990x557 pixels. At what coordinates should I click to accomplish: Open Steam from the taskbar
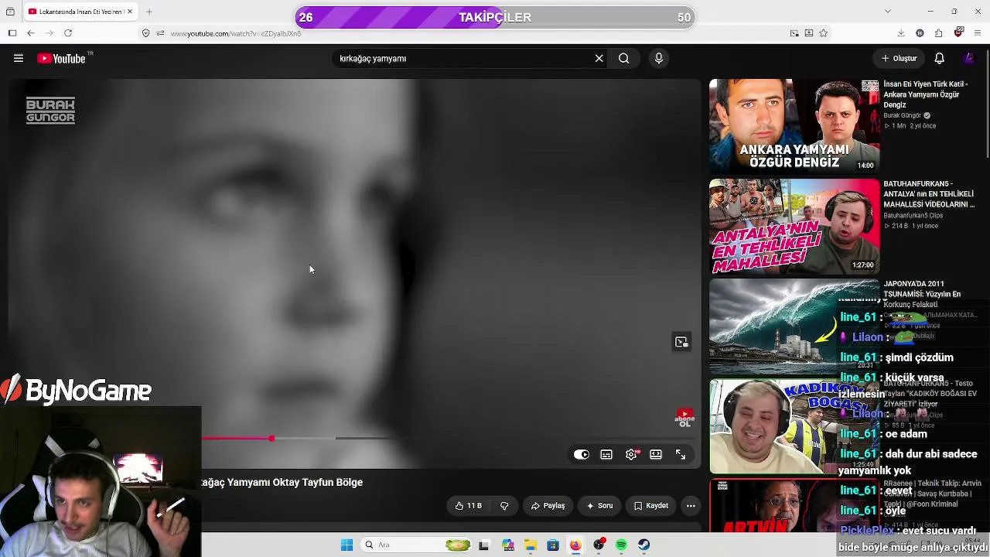(643, 545)
